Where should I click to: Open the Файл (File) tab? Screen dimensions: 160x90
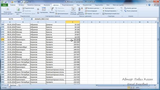tap(4, 5)
